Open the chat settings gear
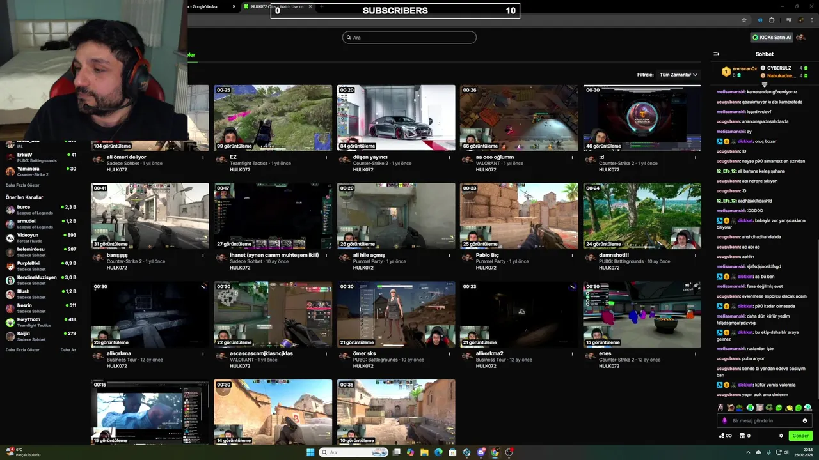This screenshot has width=819, height=460. click(781, 436)
